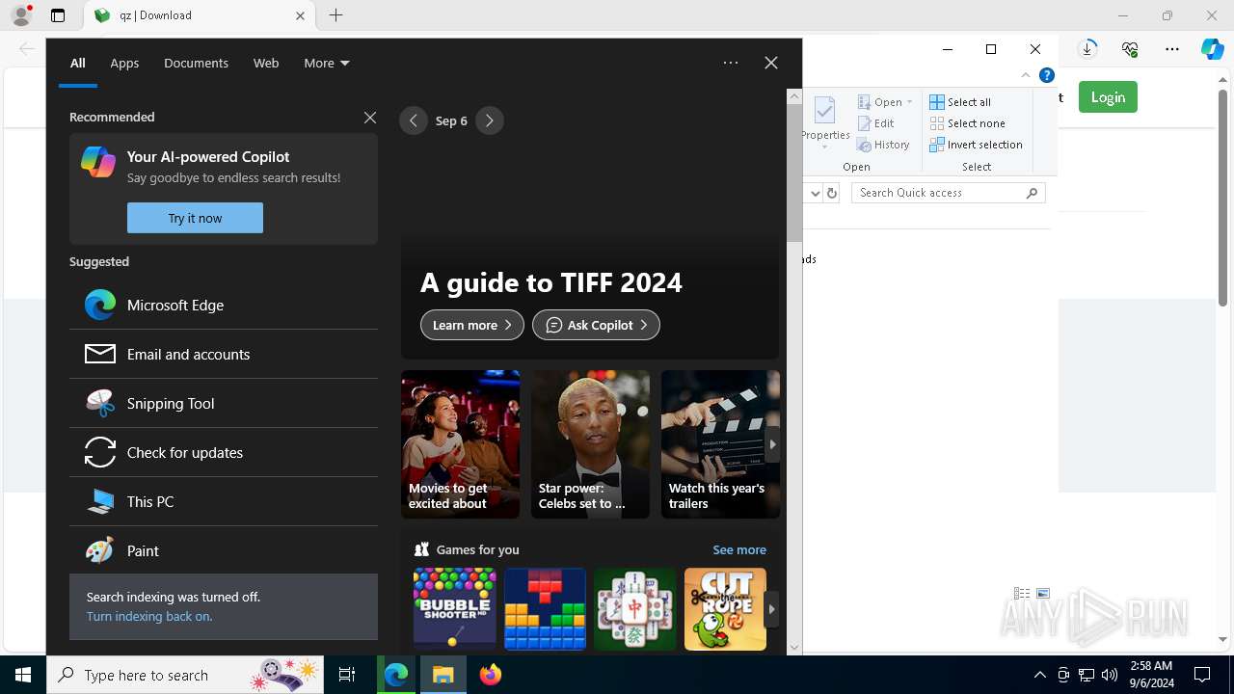Switch Explorer to large icons view
The height and width of the screenshot is (694, 1234).
point(1043,594)
